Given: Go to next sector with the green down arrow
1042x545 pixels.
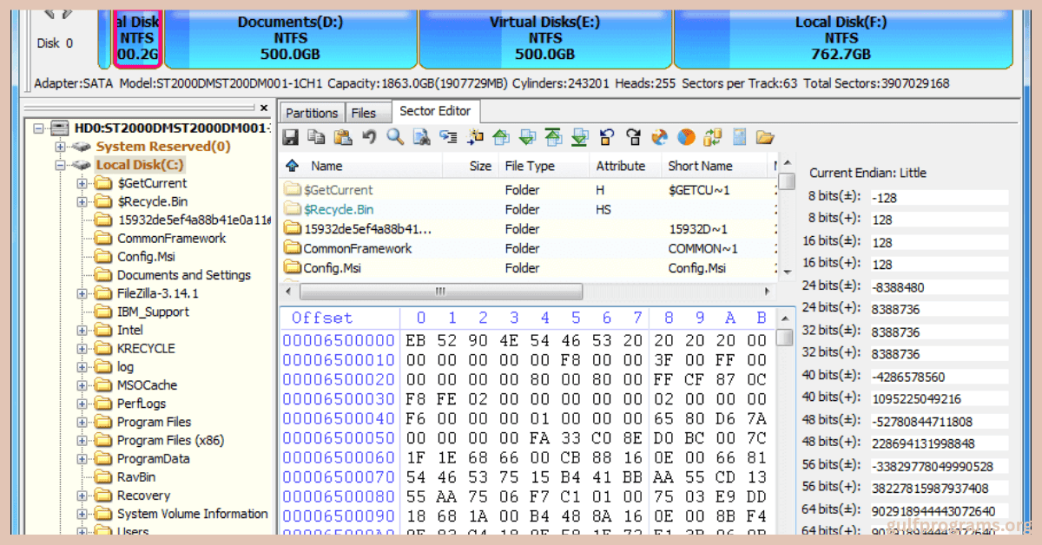Looking at the screenshot, I should [x=527, y=136].
